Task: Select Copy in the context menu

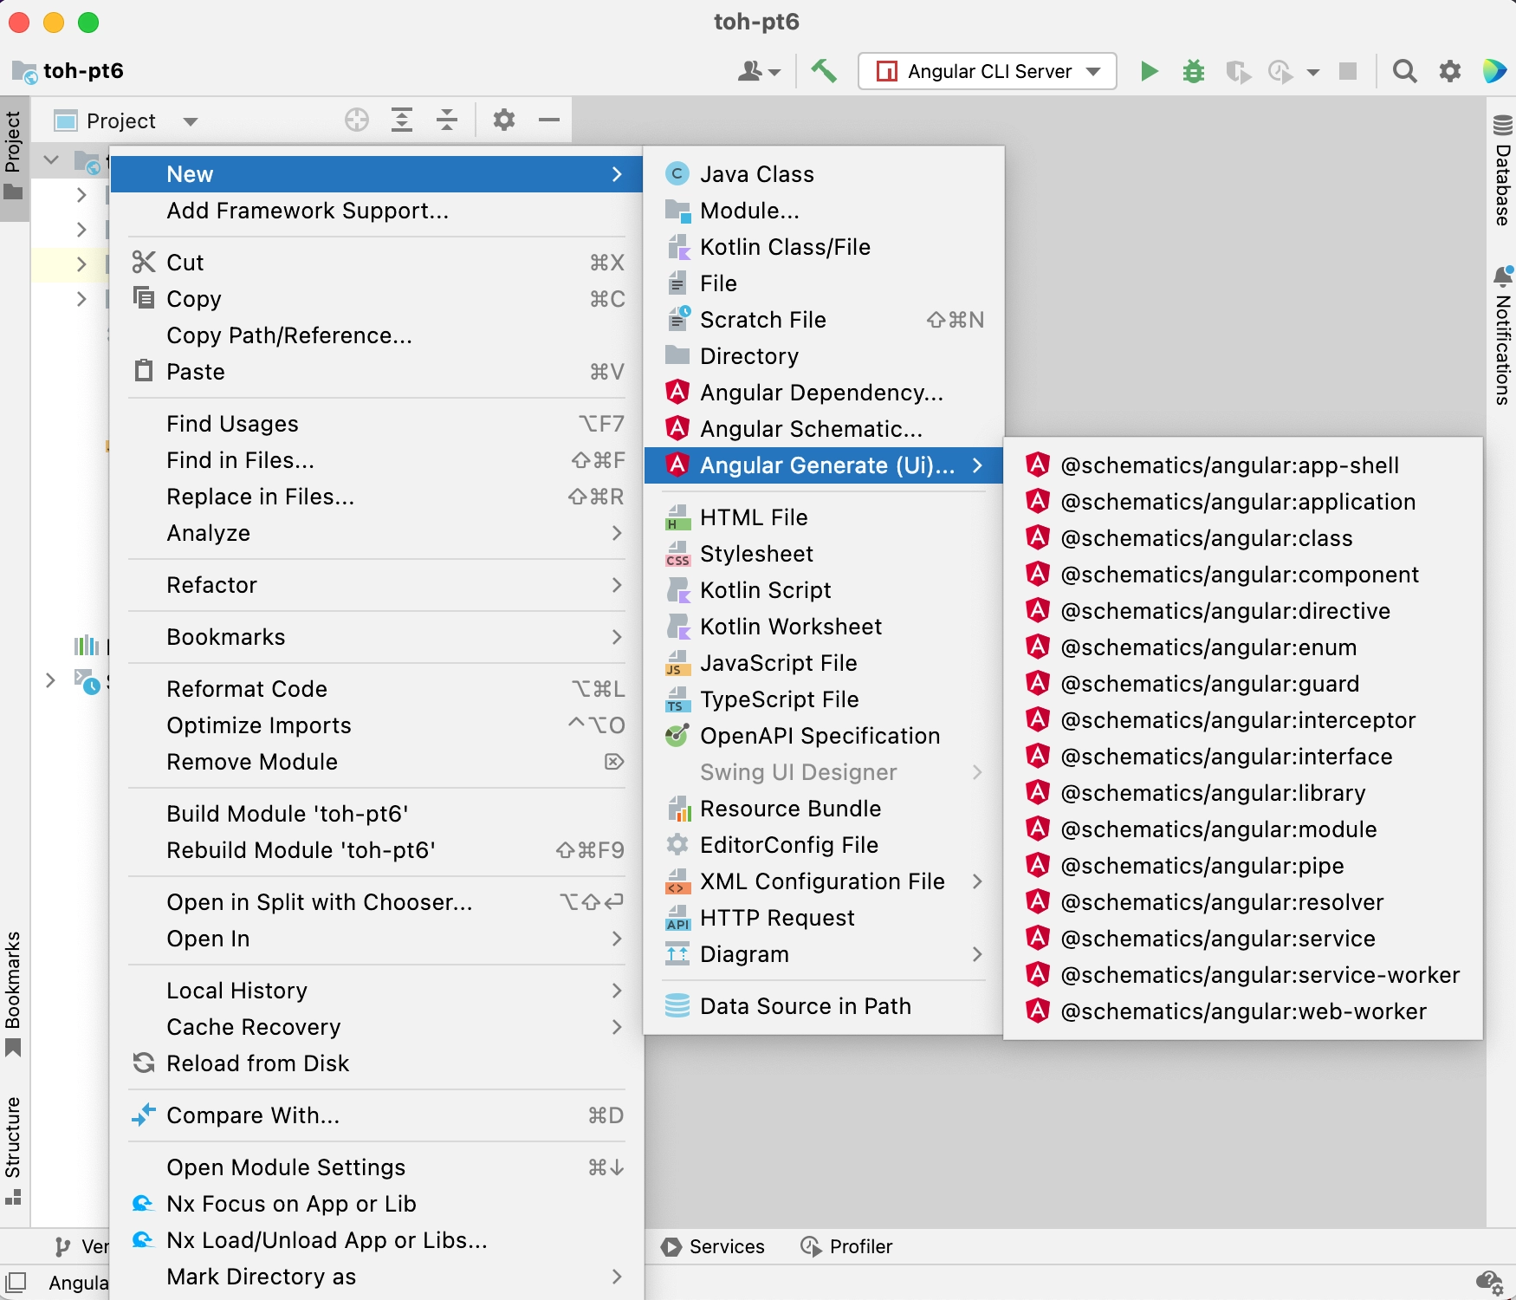Action: pyautogui.click(x=378, y=299)
